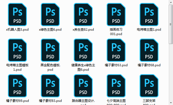Click the 橘子素材83.psd filename label

[x=50, y=101]
